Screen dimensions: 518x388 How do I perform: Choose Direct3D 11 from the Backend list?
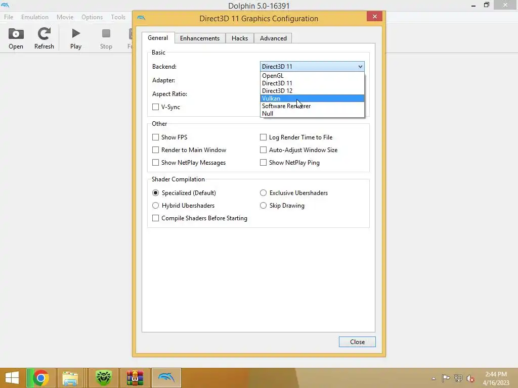[312, 83]
